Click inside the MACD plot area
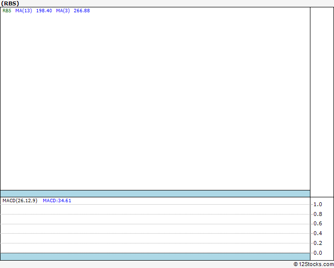 (155, 228)
